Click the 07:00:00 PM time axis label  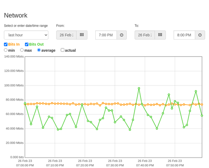(x=25, y=165)
